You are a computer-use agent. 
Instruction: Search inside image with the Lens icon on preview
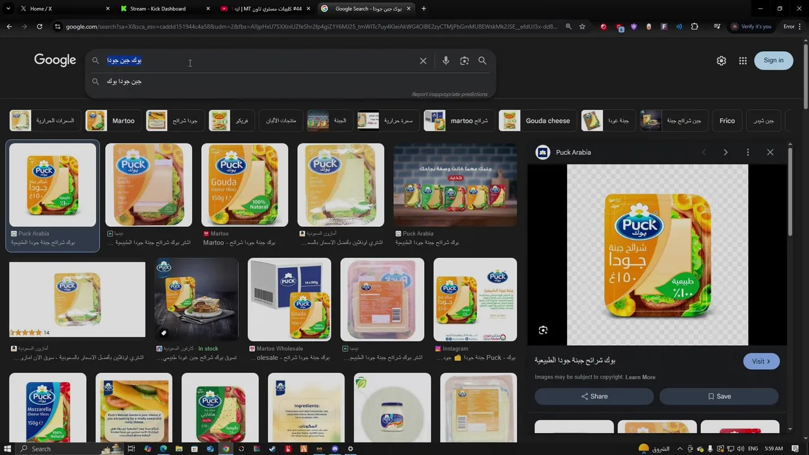[x=543, y=330]
